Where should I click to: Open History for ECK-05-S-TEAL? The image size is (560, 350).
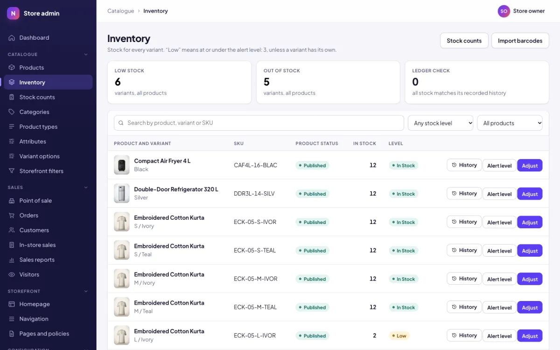(464, 250)
